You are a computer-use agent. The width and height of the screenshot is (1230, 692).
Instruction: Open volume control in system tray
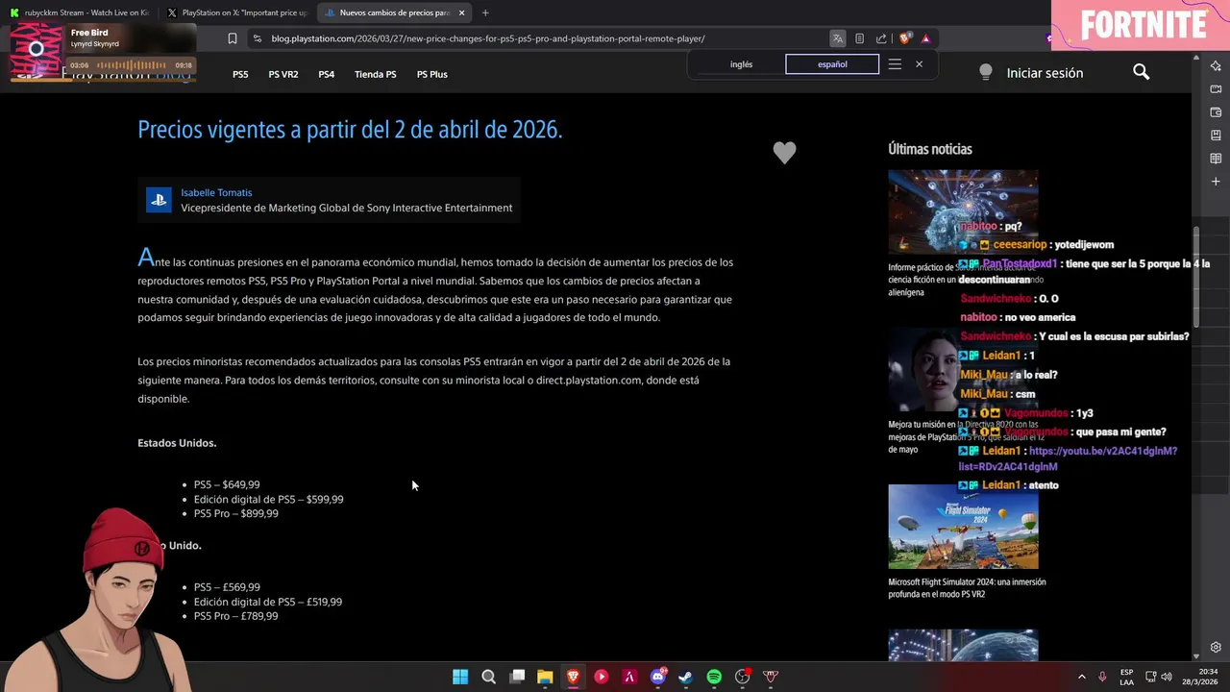point(1167,677)
